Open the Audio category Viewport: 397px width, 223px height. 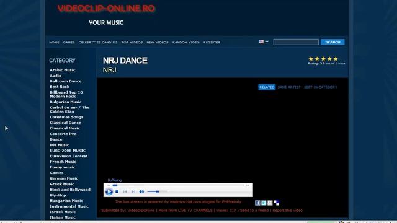click(55, 76)
